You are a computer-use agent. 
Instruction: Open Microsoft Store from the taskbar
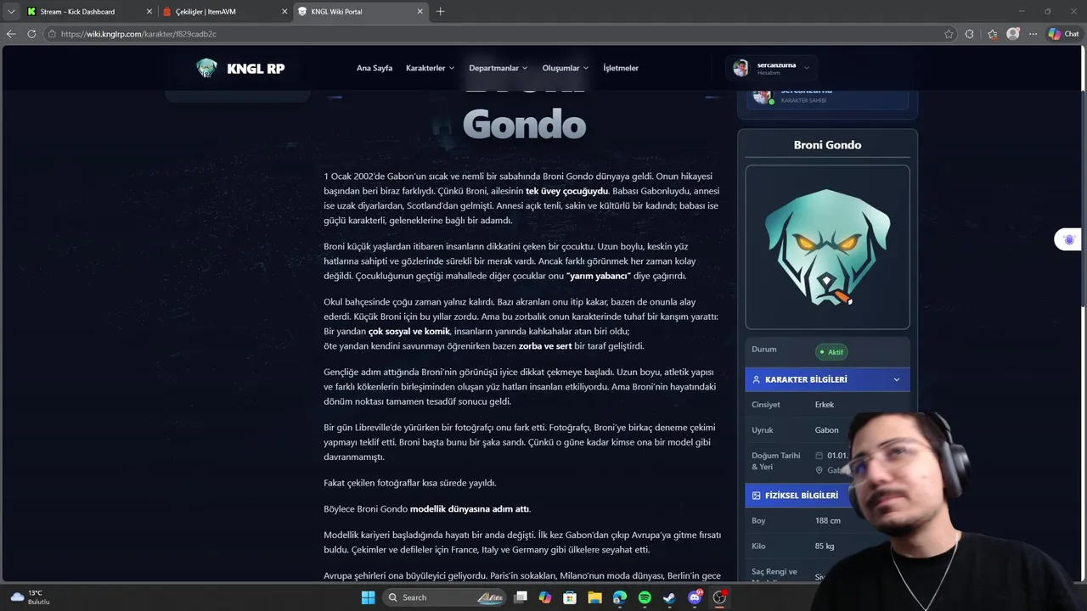click(x=570, y=597)
